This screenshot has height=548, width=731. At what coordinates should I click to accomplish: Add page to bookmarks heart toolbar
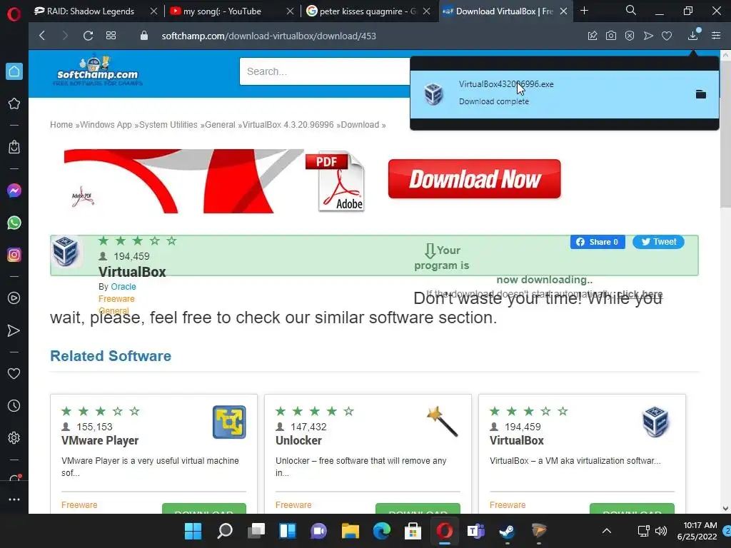pyautogui.click(x=667, y=36)
